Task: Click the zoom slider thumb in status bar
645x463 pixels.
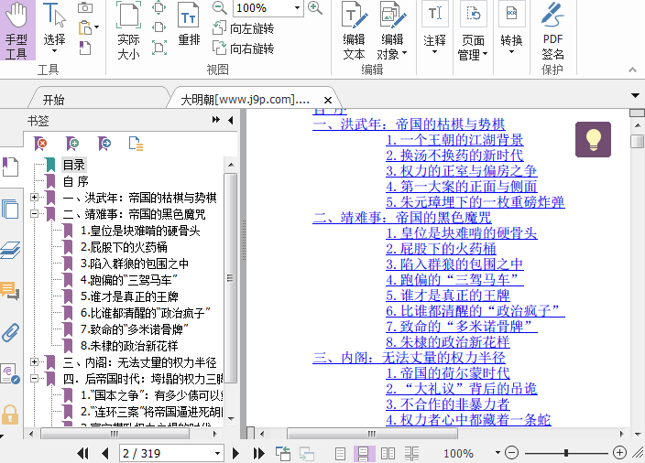Action: (x=566, y=453)
